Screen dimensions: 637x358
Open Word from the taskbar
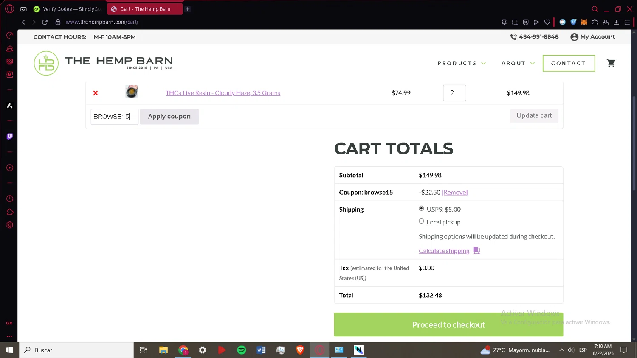click(261, 350)
